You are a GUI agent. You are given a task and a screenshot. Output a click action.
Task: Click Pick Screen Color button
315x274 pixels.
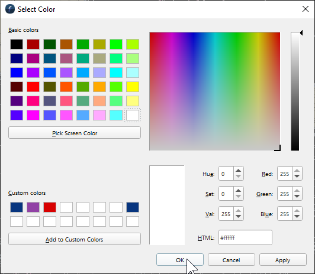75,133
